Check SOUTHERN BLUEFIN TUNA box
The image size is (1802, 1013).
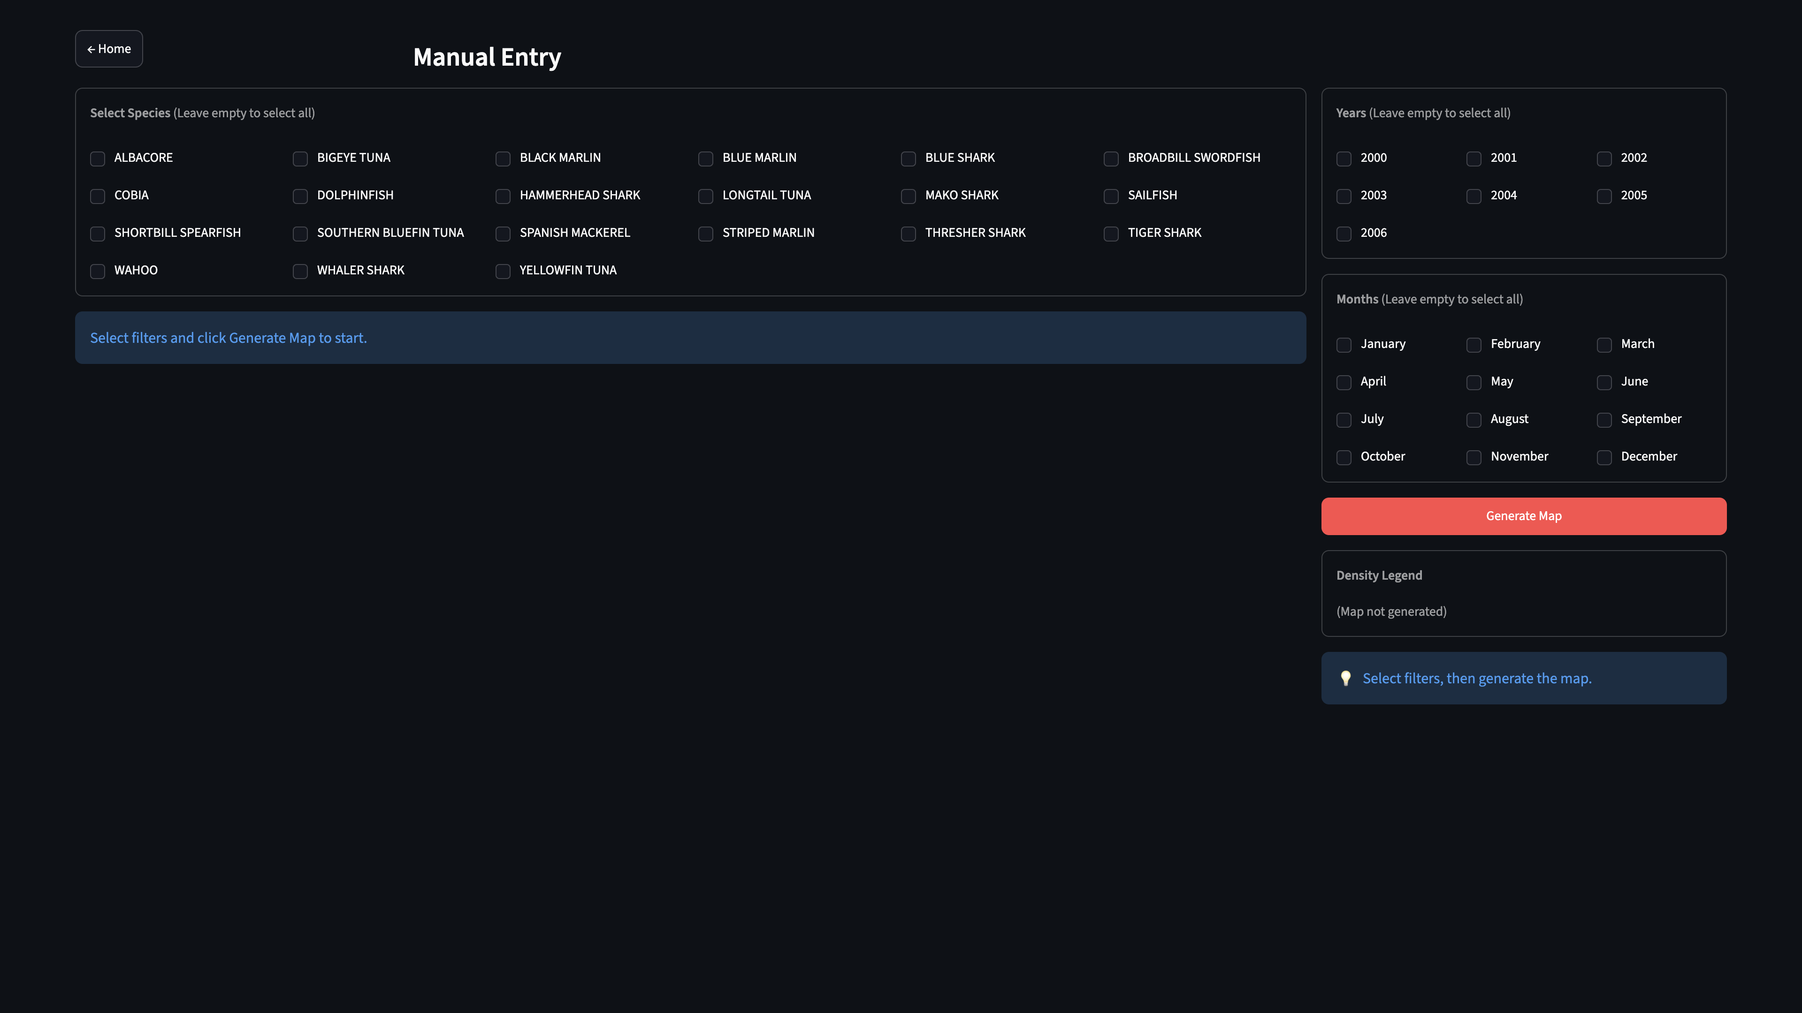pos(300,234)
